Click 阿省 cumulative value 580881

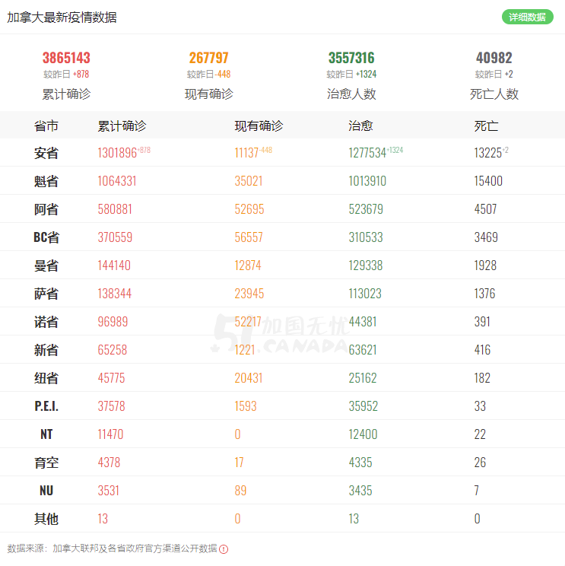(115, 209)
